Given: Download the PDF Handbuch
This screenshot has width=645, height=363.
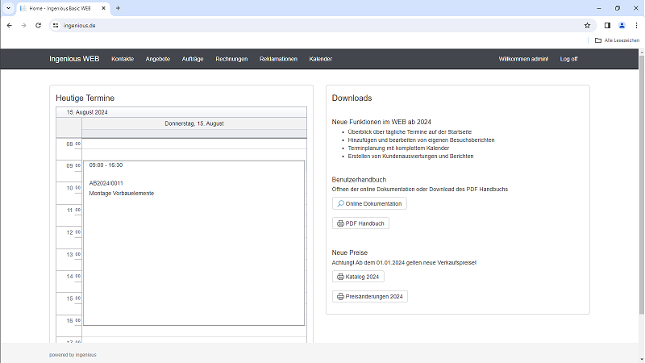Looking at the screenshot, I should tap(360, 223).
